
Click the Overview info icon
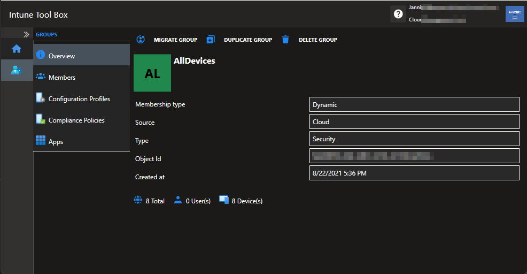point(41,55)
